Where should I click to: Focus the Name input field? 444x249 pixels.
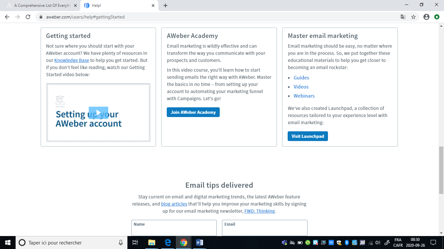[x=174, y=228]
